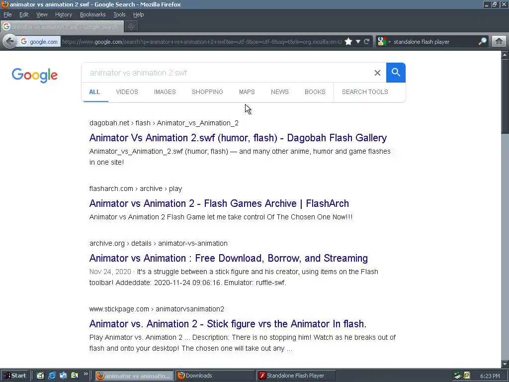Click dagobah.net breadcrumb URL text
Screen dimensions: 509x382
point(164,123)
